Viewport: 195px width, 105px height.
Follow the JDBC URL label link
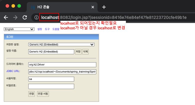pos(13,71)
